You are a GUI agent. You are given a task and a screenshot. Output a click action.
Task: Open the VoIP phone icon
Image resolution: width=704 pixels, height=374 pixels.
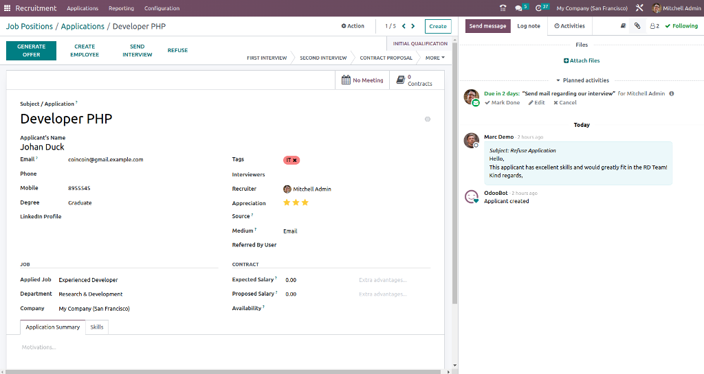pyautogui.click(x=503, y=8)
